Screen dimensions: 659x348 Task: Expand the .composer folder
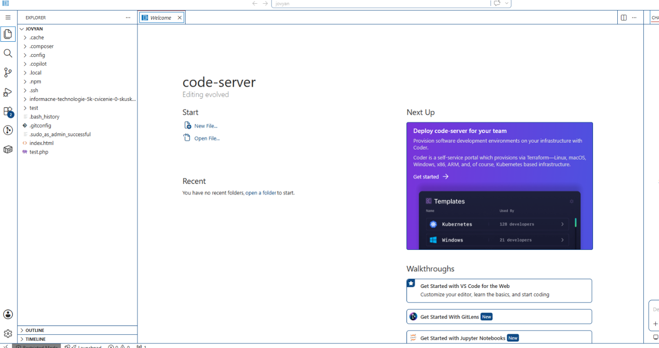tap(77, 46)
